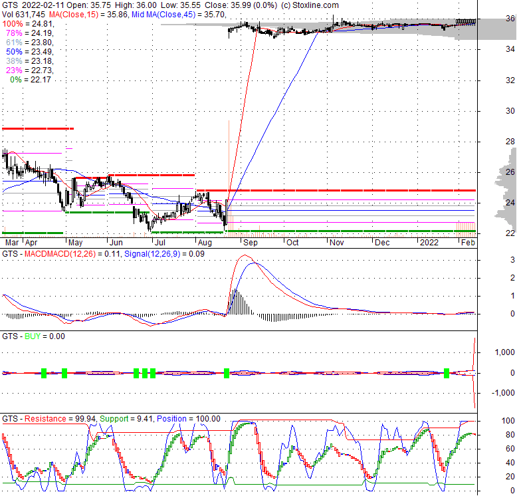Select the '38% = 23.18' Fibonacci level

30,61
